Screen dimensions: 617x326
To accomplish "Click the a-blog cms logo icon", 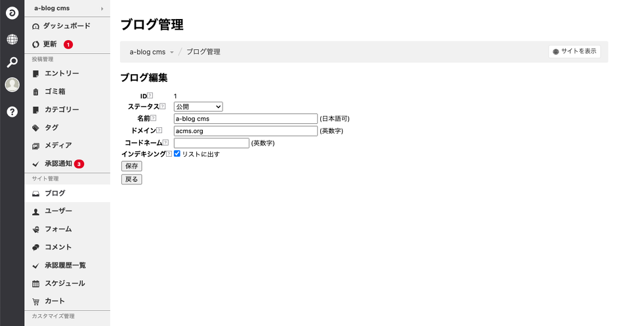I will pyautogui.click(x=12, y=13).
